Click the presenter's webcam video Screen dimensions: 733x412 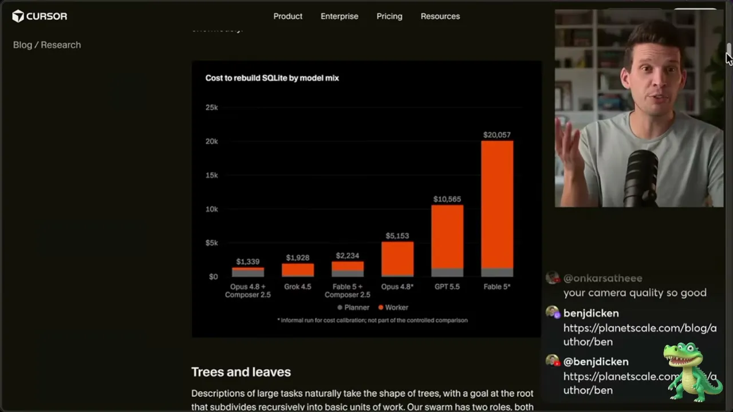(639, 108)
